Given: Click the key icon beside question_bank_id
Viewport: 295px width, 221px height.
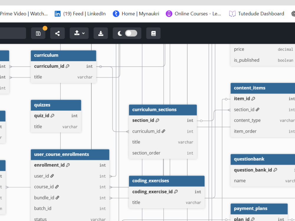Looking at the screenshot, I should pyautogui.click(x=276, y=170).
